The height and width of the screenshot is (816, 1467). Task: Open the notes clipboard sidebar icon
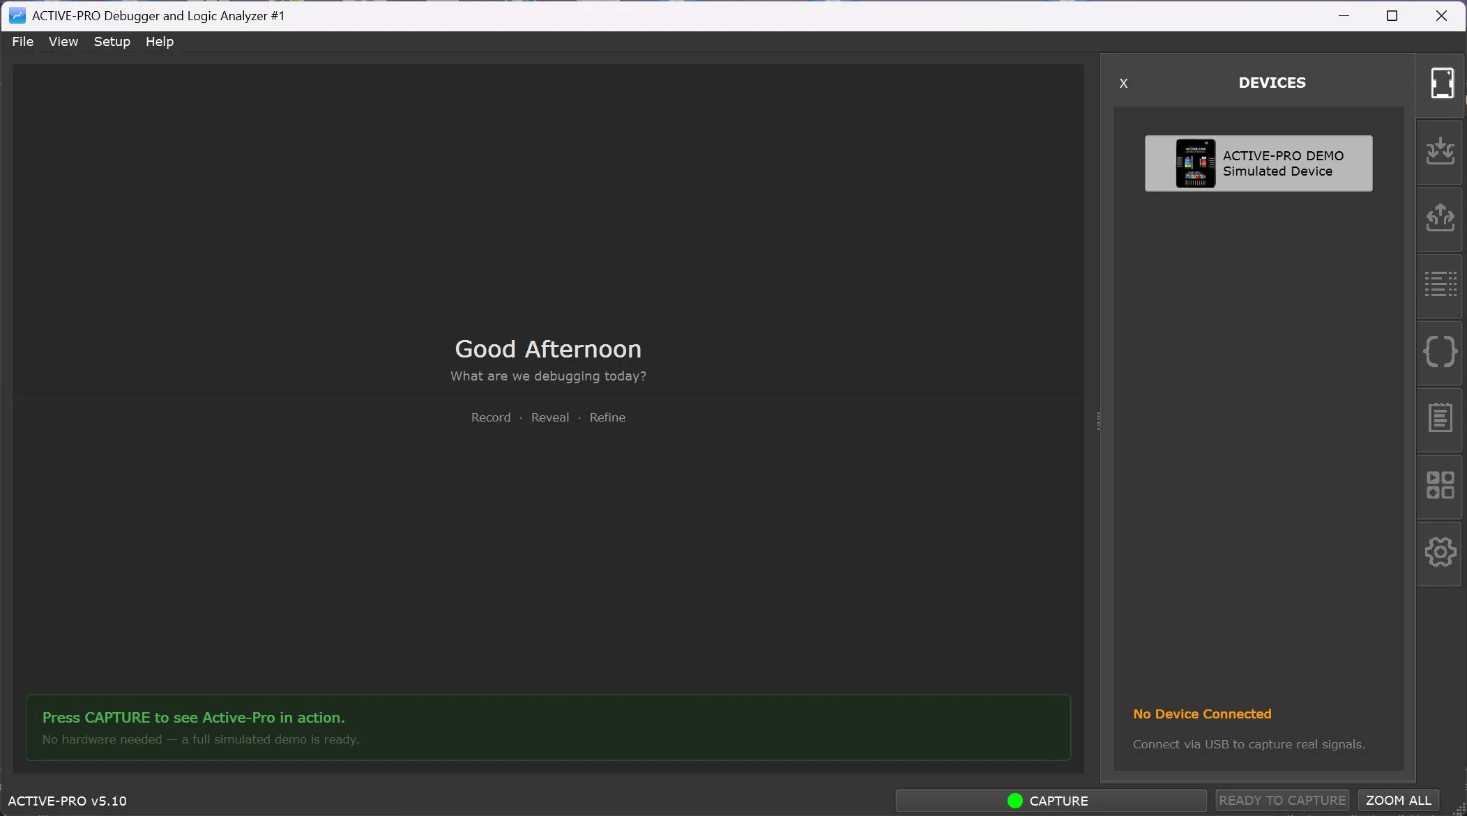click(x=1440, y=418)
